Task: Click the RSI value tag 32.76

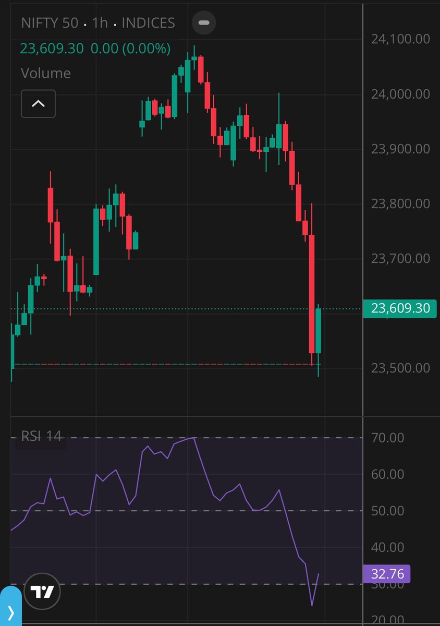Action: point(387,574)
